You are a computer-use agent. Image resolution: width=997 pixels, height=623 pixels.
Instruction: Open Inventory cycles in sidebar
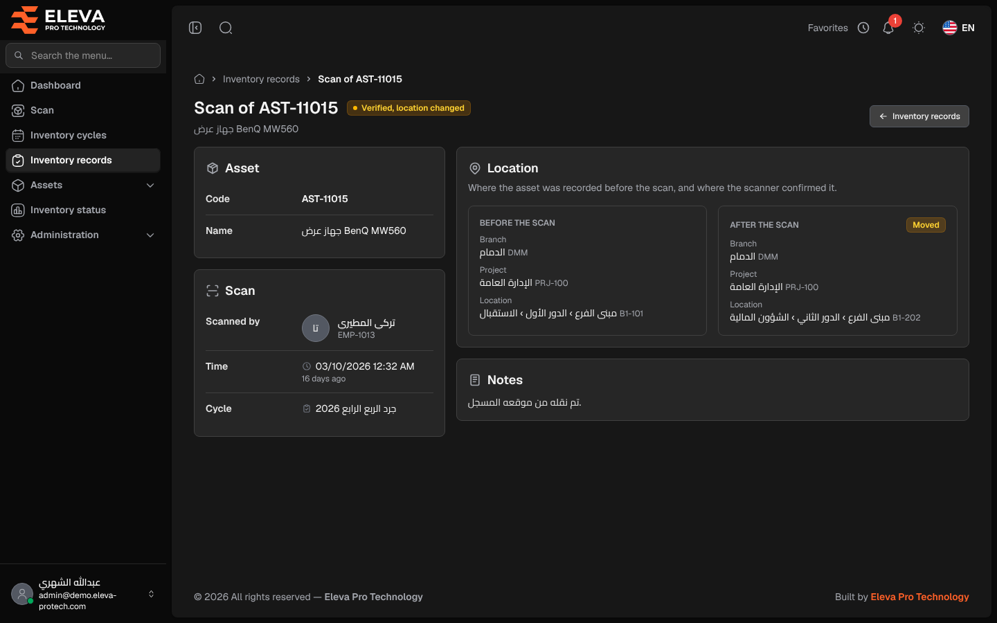[x=83, y=135]
